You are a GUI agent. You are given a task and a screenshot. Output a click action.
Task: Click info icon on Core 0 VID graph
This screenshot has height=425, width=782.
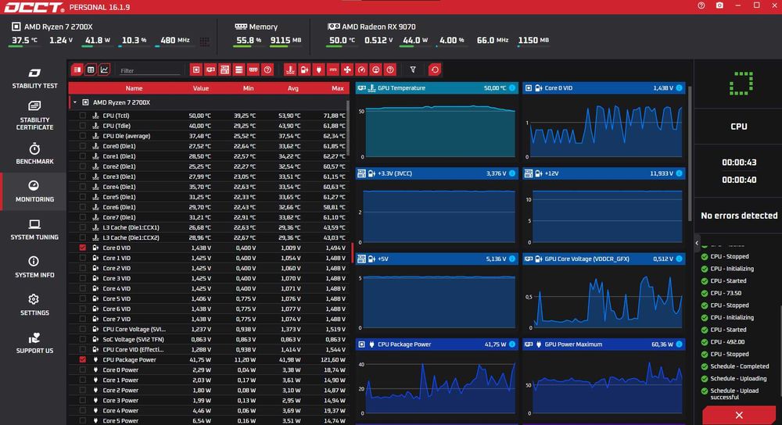[x=680, y=88]
